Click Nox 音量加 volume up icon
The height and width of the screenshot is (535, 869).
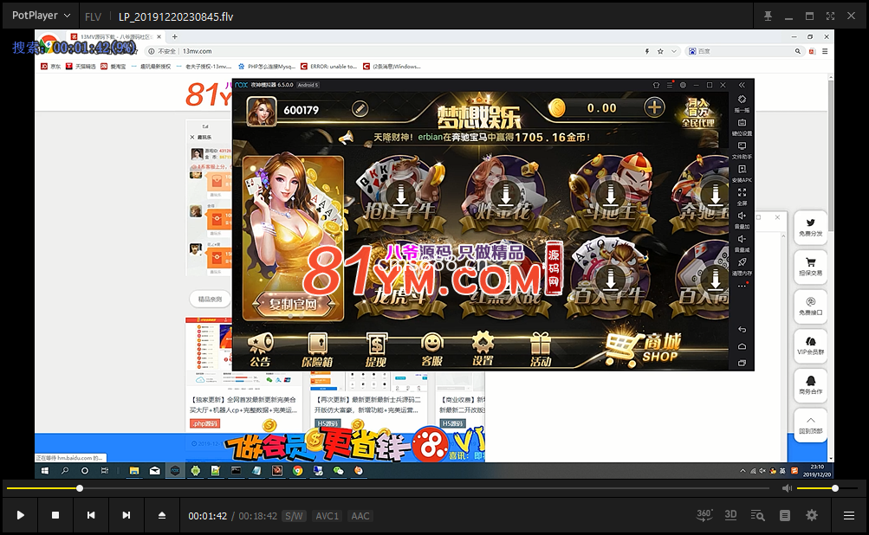pos(743,220)
